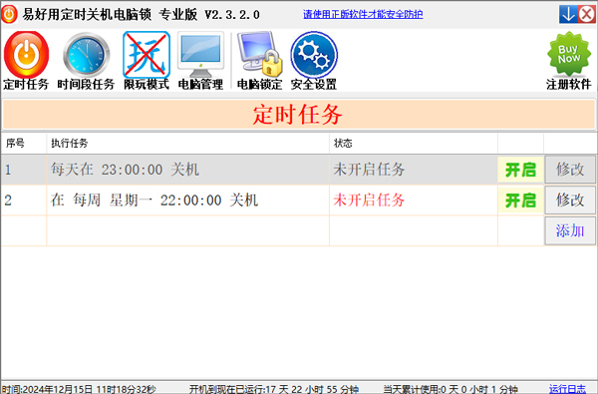Add a new task with 添加 button
This screenshot has width=598, height=394.
pyautogui.click(x=570, y=230)
